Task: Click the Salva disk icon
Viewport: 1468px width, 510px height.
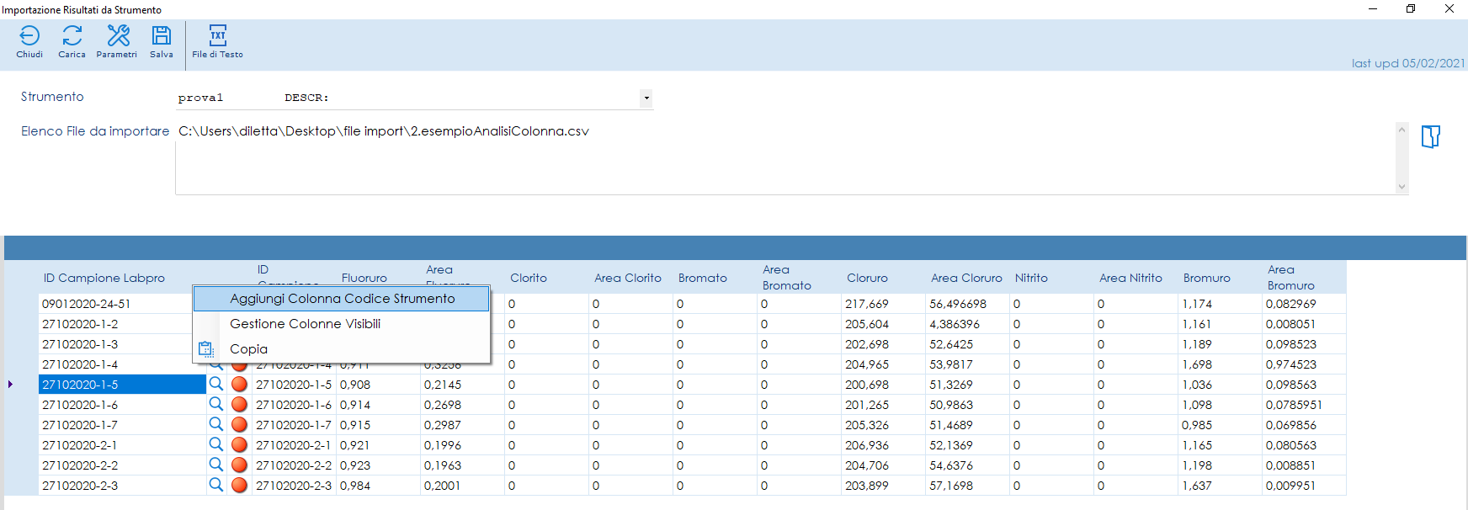Action: coord(162,35)
